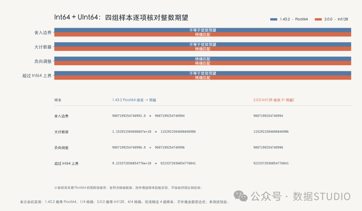Select the blue Float64 bar for 大计数器
Viewport: 362px width, 211px height.
[x=203, y=44]
